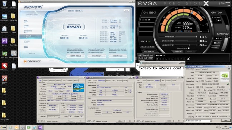Click DEFAULT button in Precision X
Image resolution: width=232 pixels, height=130 pixels.
tap(178, 51)
